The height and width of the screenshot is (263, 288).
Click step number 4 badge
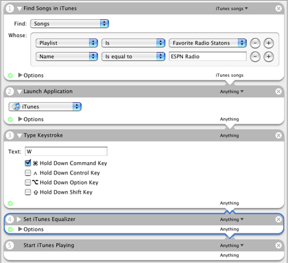coord(10,219)
